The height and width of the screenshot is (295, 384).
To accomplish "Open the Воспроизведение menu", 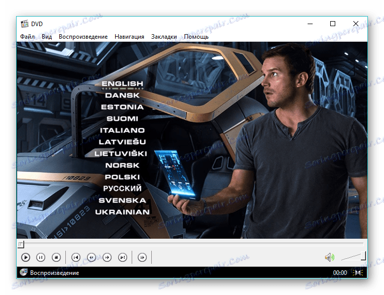I will click(83, 37).
